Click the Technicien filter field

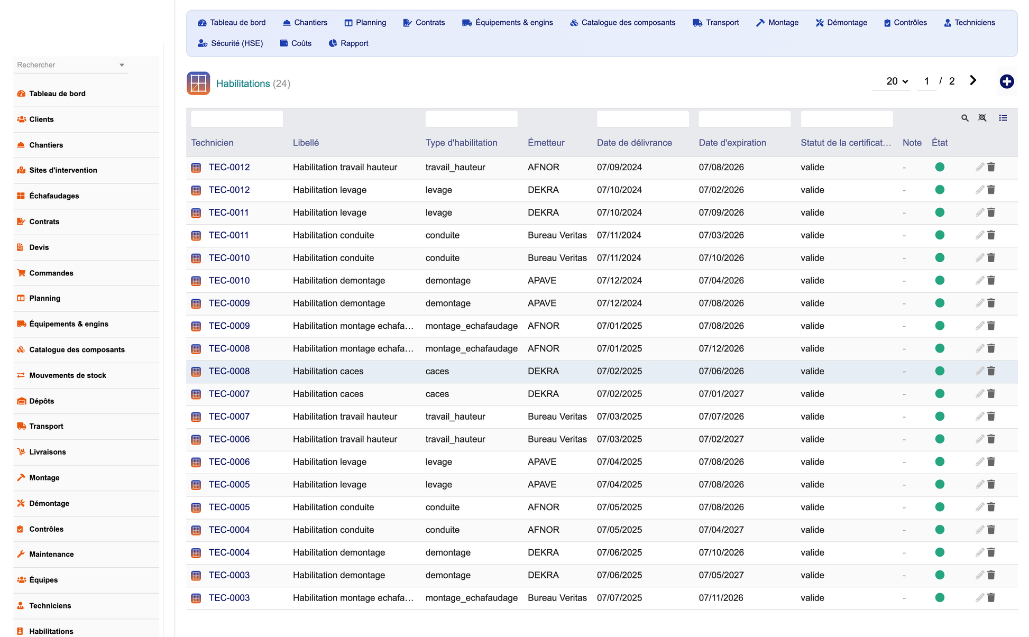(x=237, y=119)
